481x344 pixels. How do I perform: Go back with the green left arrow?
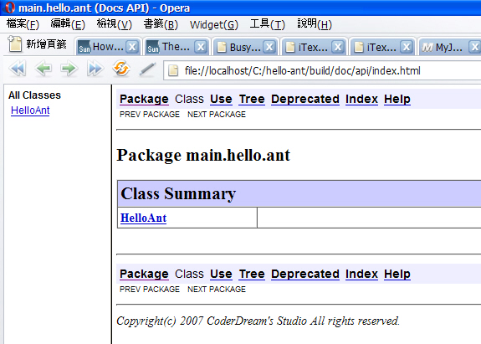pos(43,69)
